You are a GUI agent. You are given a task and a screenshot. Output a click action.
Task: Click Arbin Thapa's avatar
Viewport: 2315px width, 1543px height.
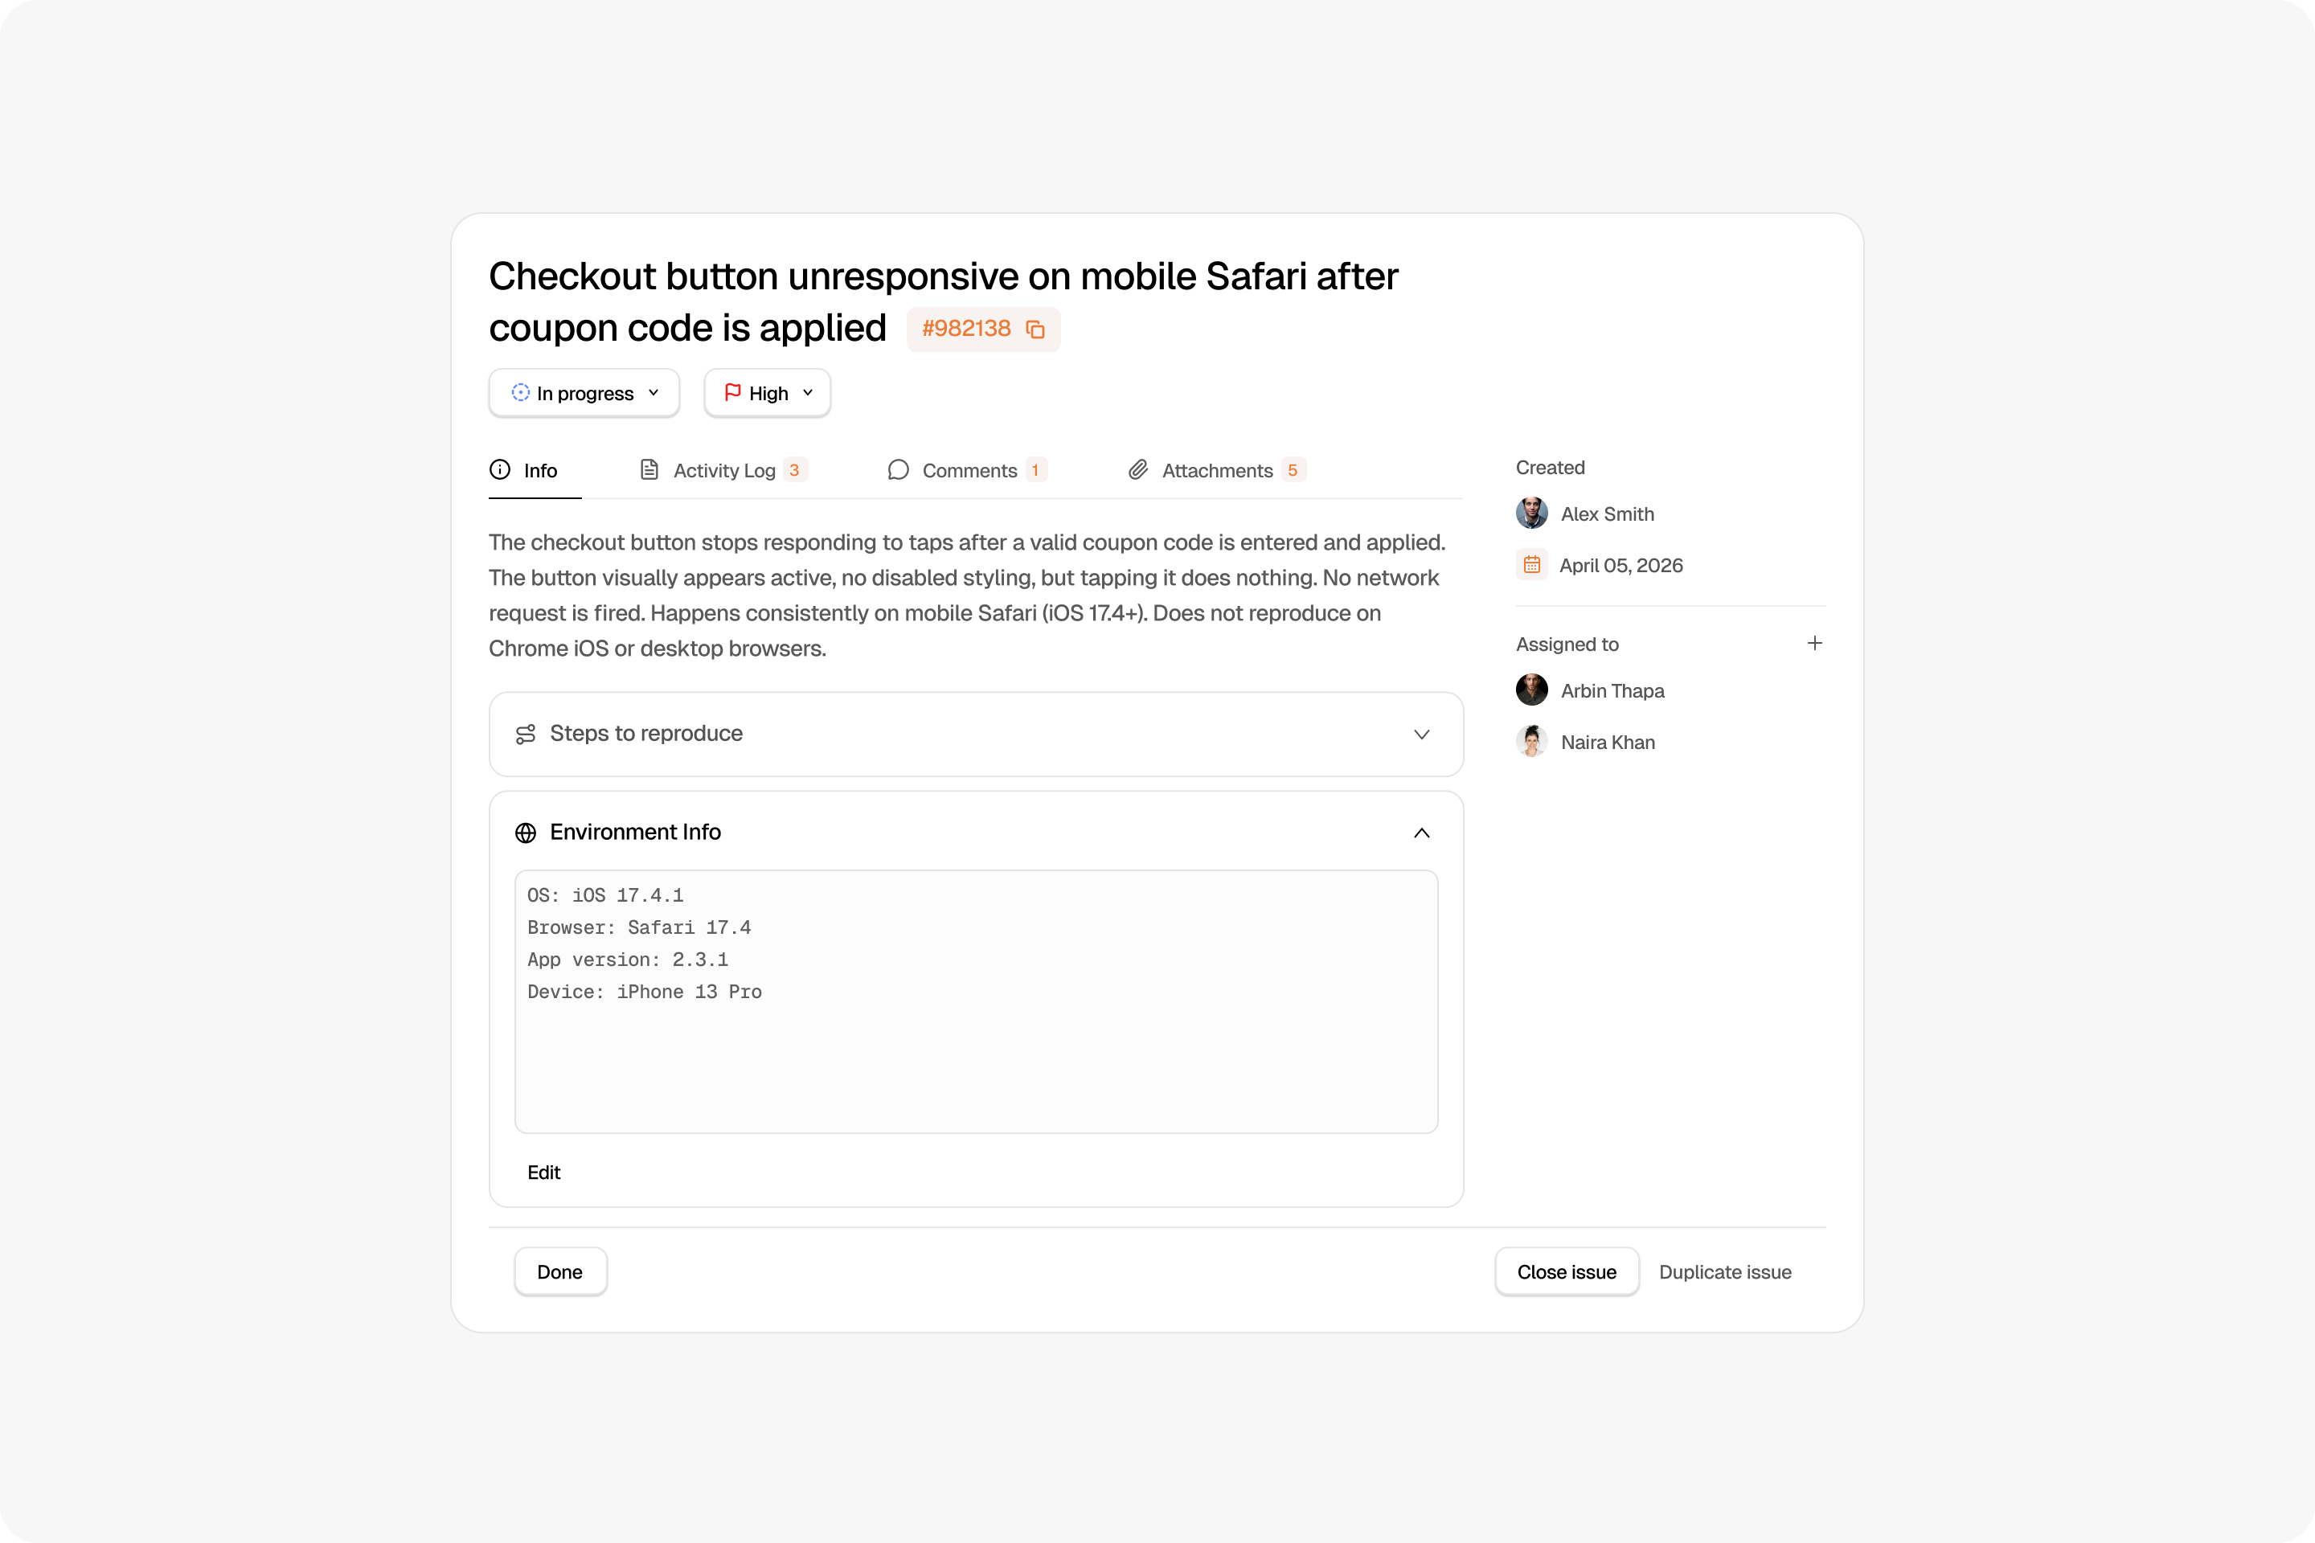(1531, 690)
